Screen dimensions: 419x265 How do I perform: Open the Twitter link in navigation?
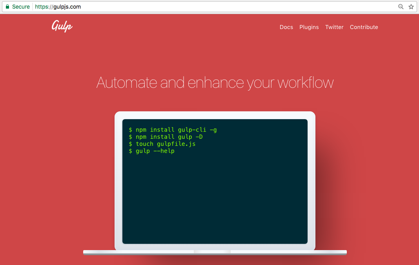pos(334,27)
